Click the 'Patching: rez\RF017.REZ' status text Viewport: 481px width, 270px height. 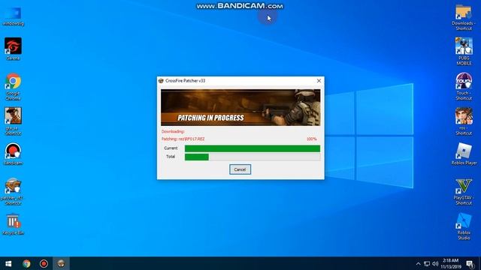click(x=183, y=139)
